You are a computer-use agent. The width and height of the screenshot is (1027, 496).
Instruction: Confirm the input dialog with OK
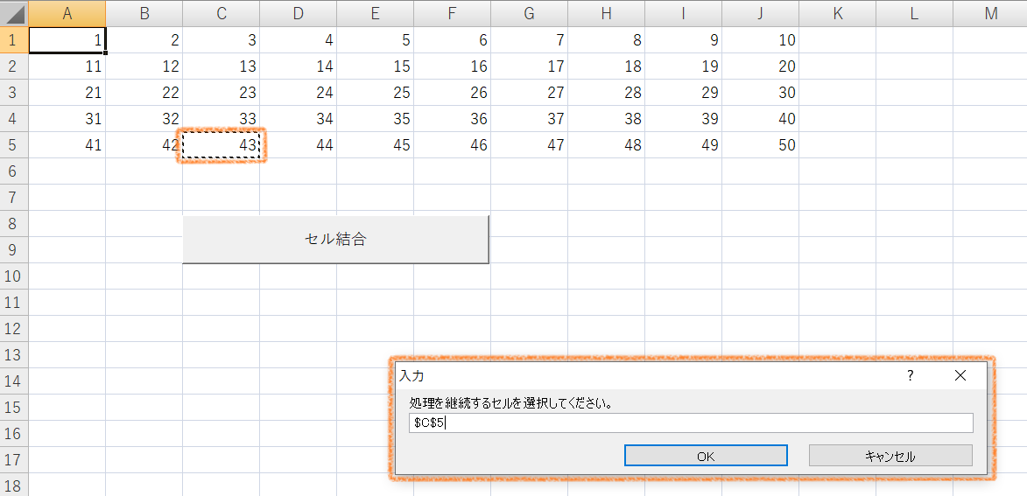706,456
